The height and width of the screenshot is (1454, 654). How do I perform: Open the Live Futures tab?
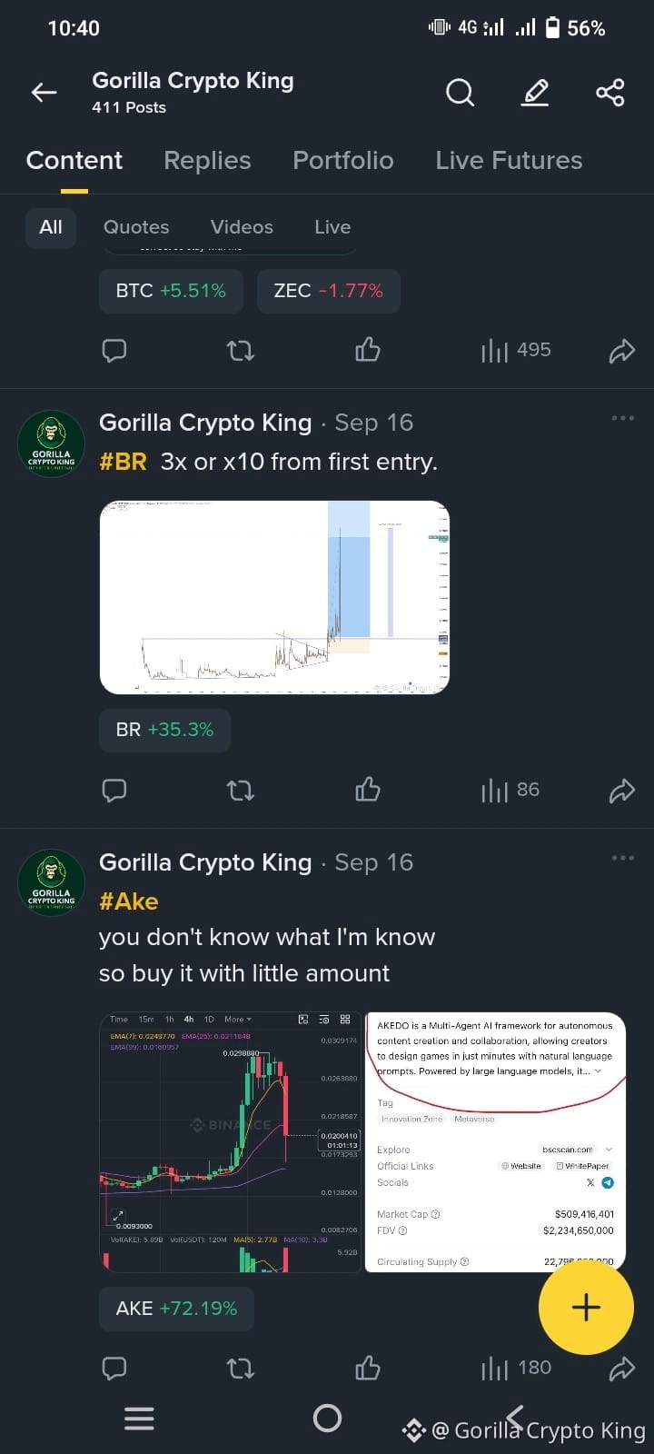(x=509, y=160)
